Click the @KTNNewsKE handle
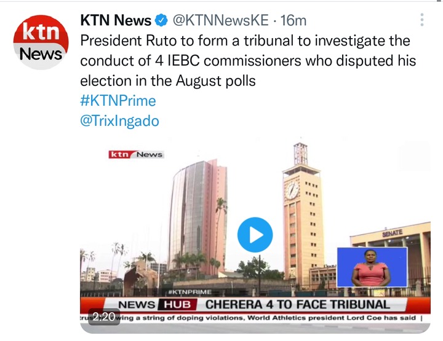The width and height of the screenshot is (443, 341). tap(220, 20)
